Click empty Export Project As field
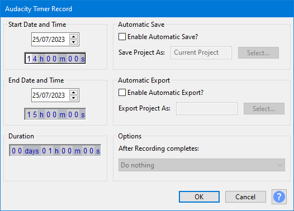The width and height of the screenshot is (294, 211). pos(207,109)
